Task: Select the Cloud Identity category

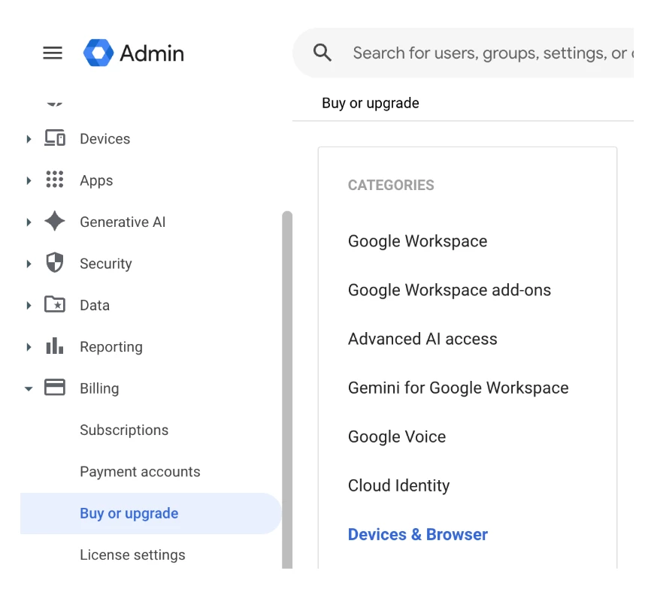Action: click(x=399, y=485)
